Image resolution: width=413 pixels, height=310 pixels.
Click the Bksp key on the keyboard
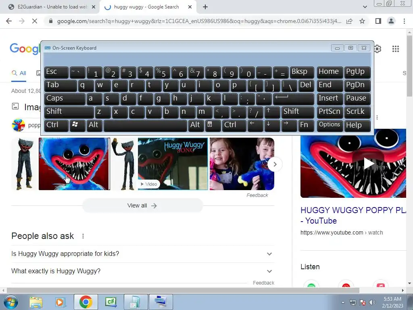pyautogui.click(x=302, y=72)
